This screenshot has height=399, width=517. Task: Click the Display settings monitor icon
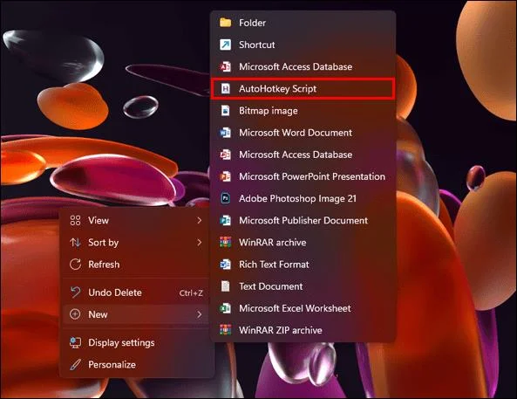click(75, 342)
